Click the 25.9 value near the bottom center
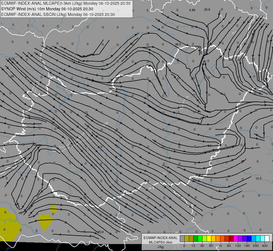 coord(101,232)
